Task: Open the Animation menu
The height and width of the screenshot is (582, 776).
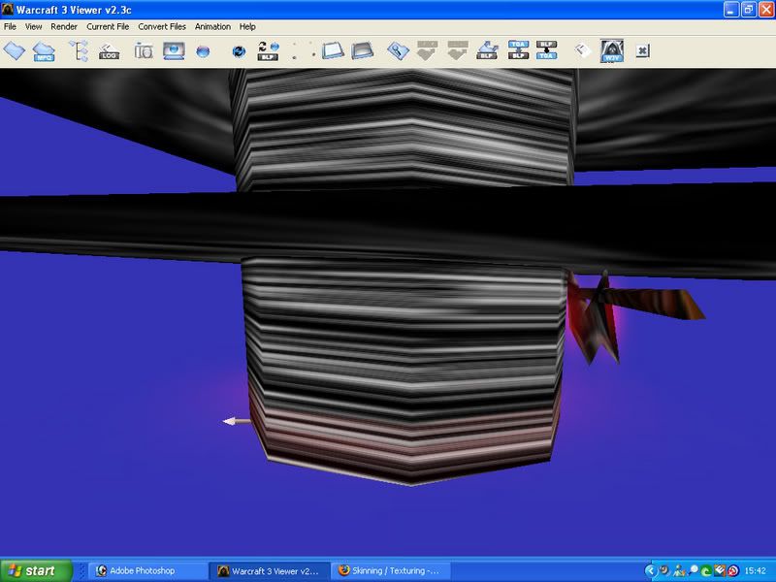Action: [212, 27]
